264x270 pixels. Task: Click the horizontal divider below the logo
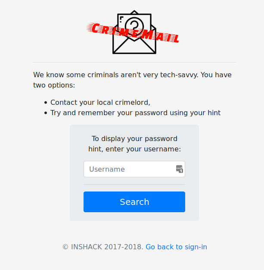pyautogui.click(x=134, y=63)
